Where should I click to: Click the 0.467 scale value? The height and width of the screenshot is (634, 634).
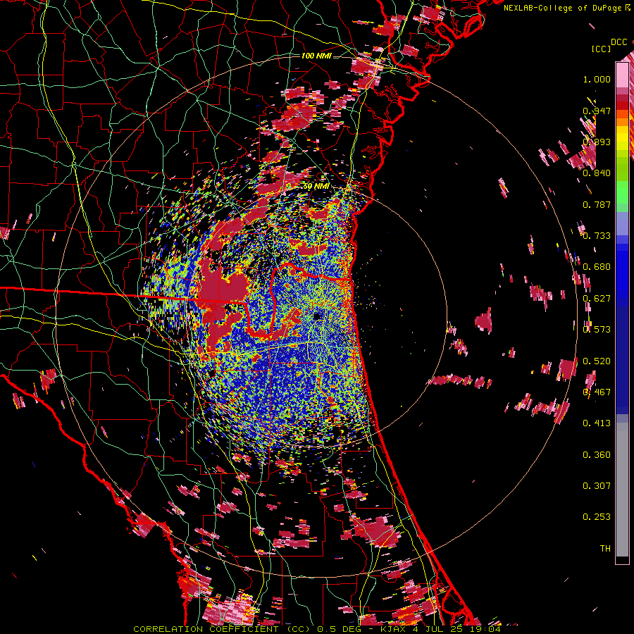pyautogui.click(x=597, y=392)
